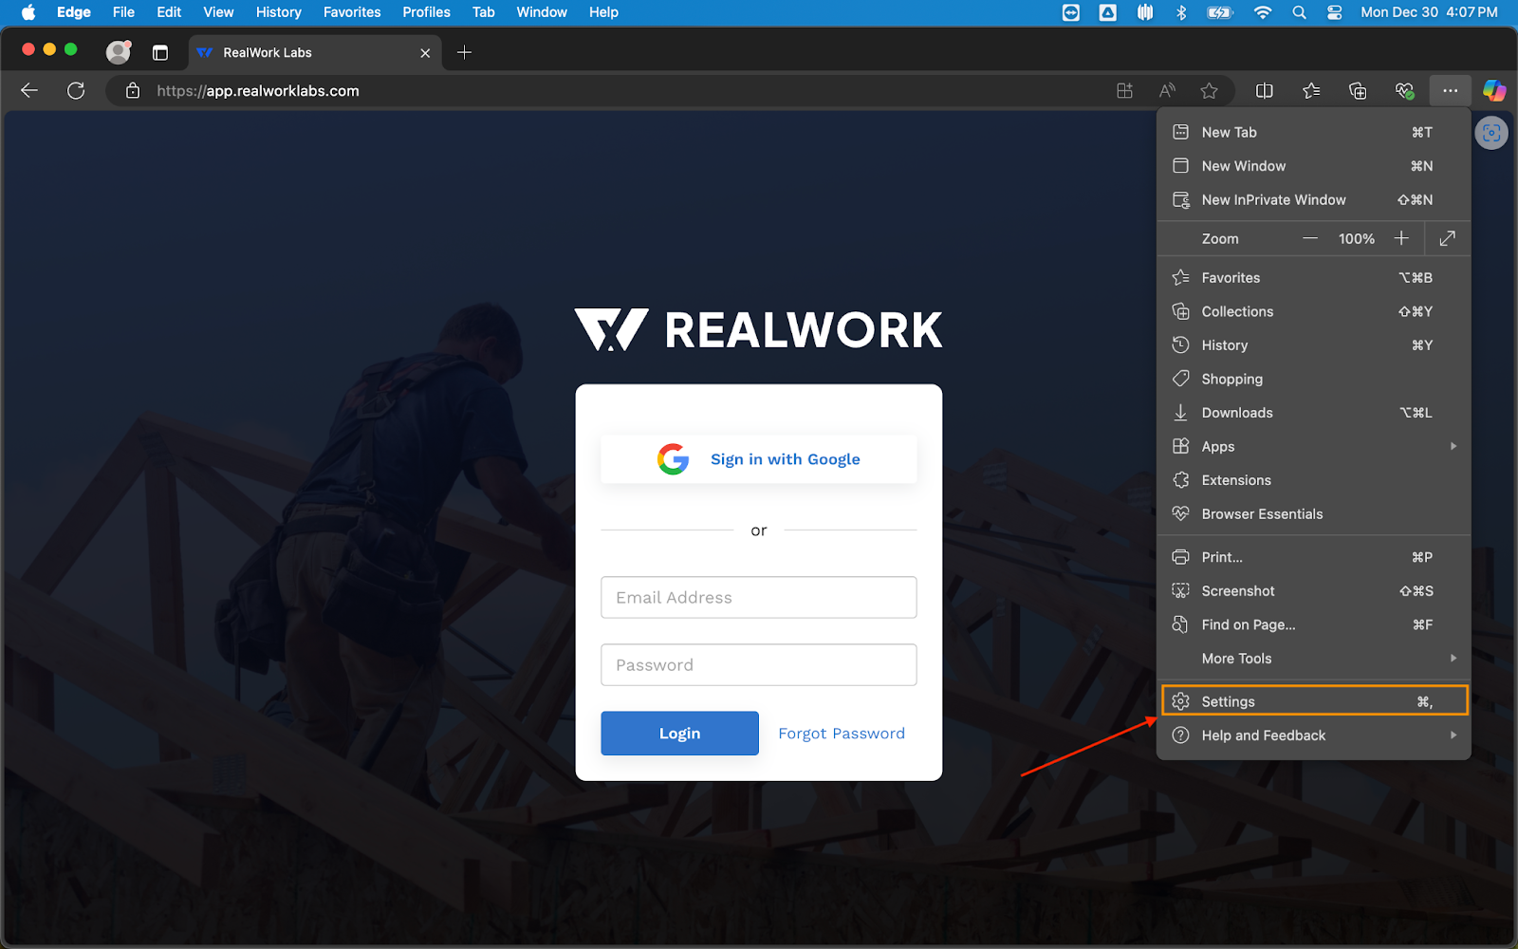Open Spotlight search icon in menu bar
The image size is (1518, 949).
click(1299, 12)
